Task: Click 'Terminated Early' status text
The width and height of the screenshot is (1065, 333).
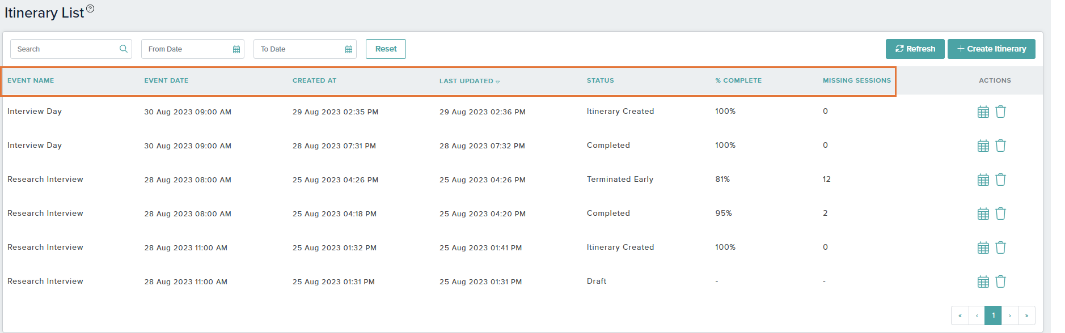Action: (620, 180)
